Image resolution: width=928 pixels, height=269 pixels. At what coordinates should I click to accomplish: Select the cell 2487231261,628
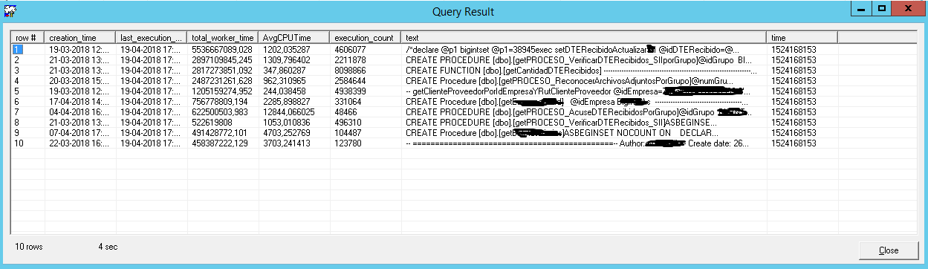(222, 80)
